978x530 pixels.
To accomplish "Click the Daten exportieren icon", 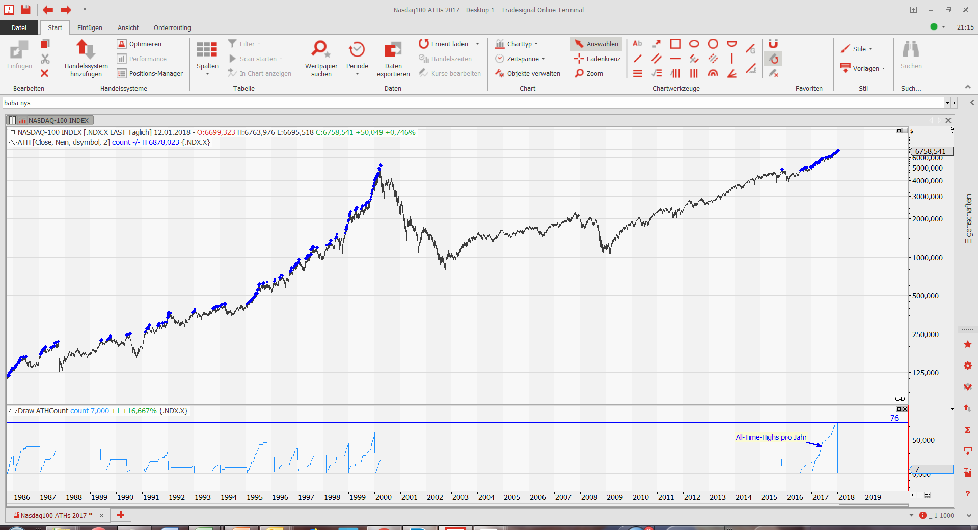I will tap(393, 59).
